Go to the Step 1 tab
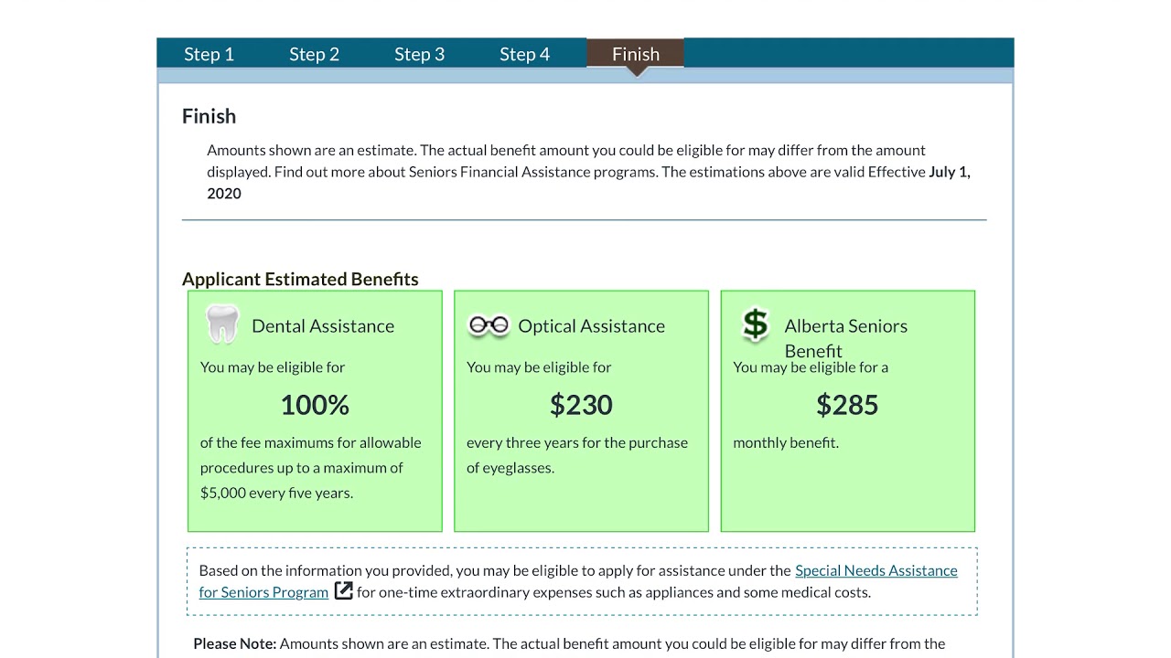The image size is (1171, 658). click(x=209, y=54)
